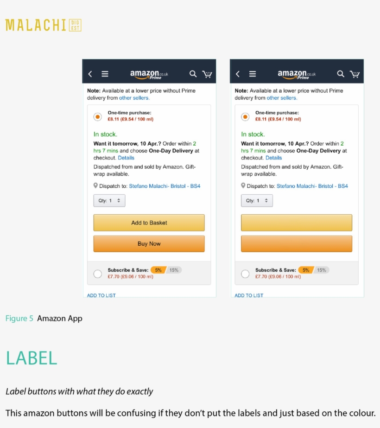Click the location pin beside Dispatch to
This screenshot has width=380, height=428.
coord(95,185)
